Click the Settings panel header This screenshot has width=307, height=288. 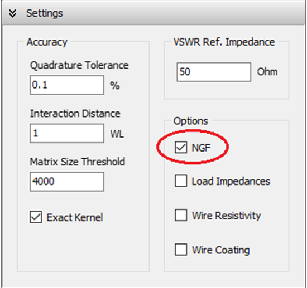tap(153, 13)
